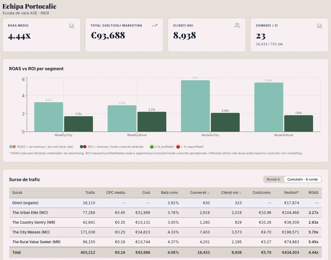Image resolution: width=331 pixels, height=260 pixels.
Task: Click the red < 1x neprofitabil legend dot
Action: point(178,147)
